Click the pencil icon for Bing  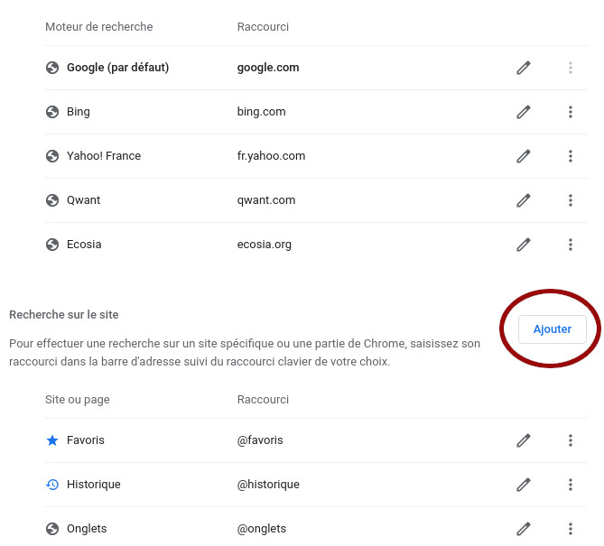(524, 112)
